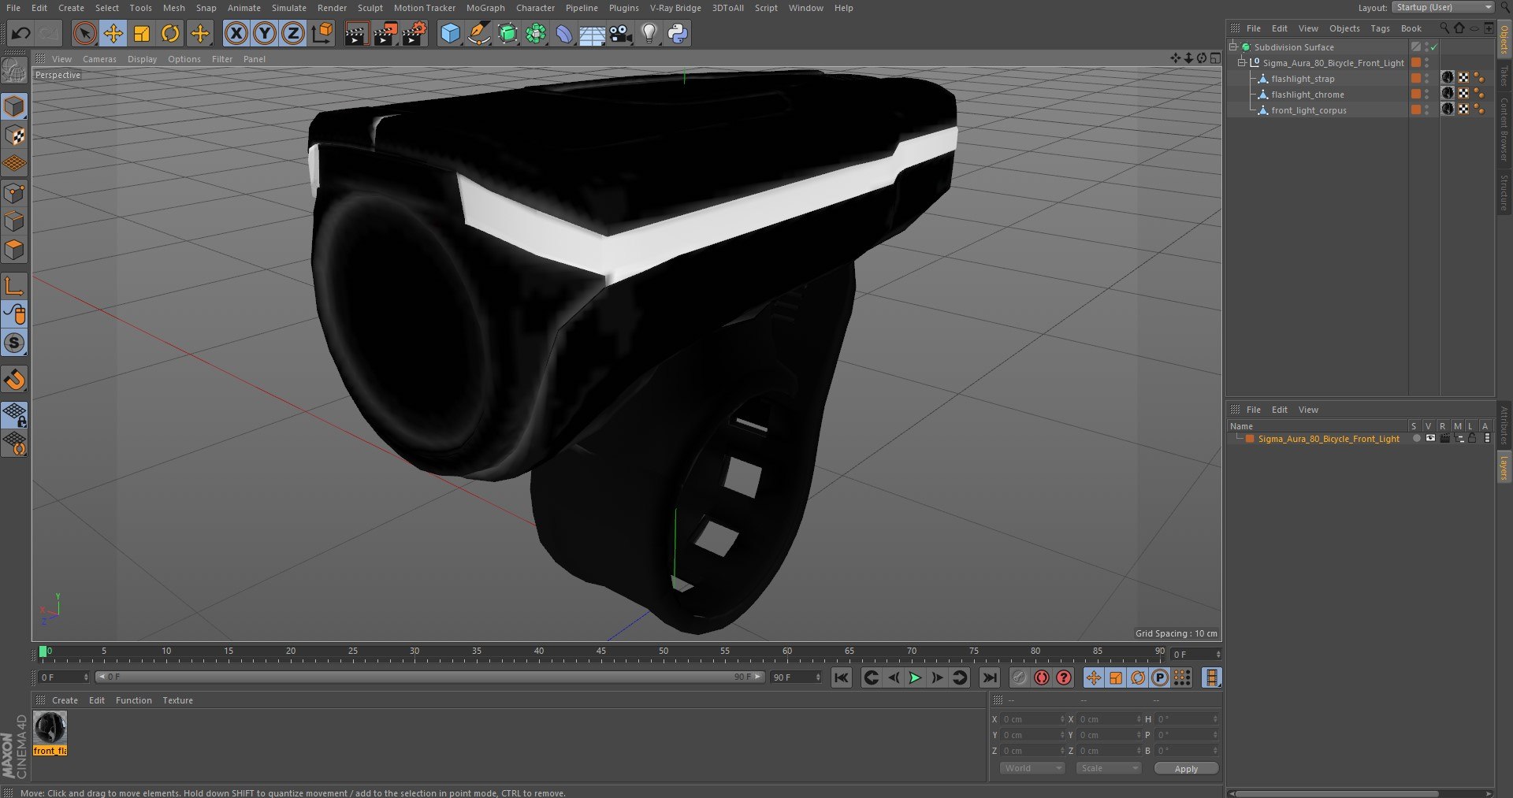The width and height of the screenshot is (1513, 798).
Task: Go to end of animation
Action: point(989,677)
